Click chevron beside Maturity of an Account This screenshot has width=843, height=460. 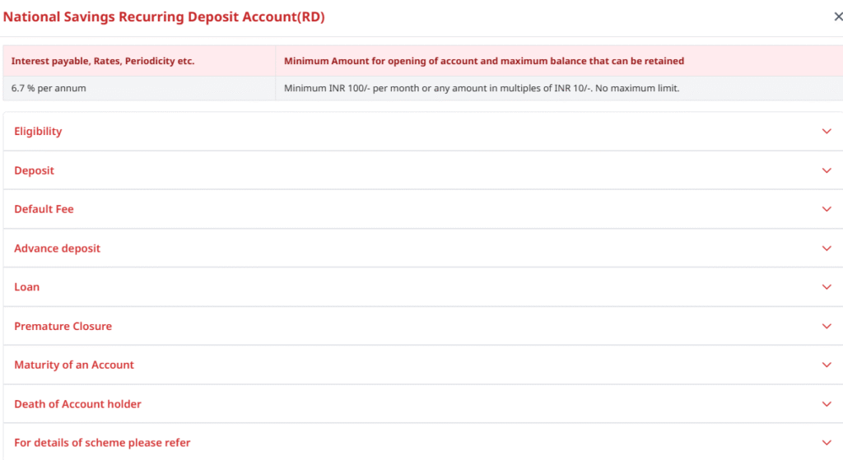click(827, 365)
